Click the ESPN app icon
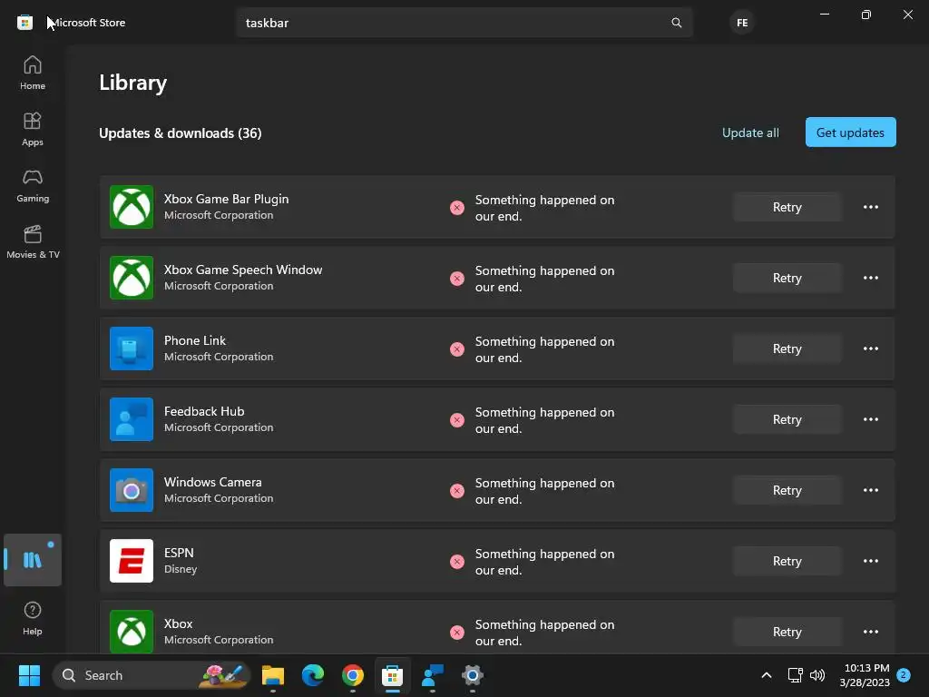 click(132, 561)
